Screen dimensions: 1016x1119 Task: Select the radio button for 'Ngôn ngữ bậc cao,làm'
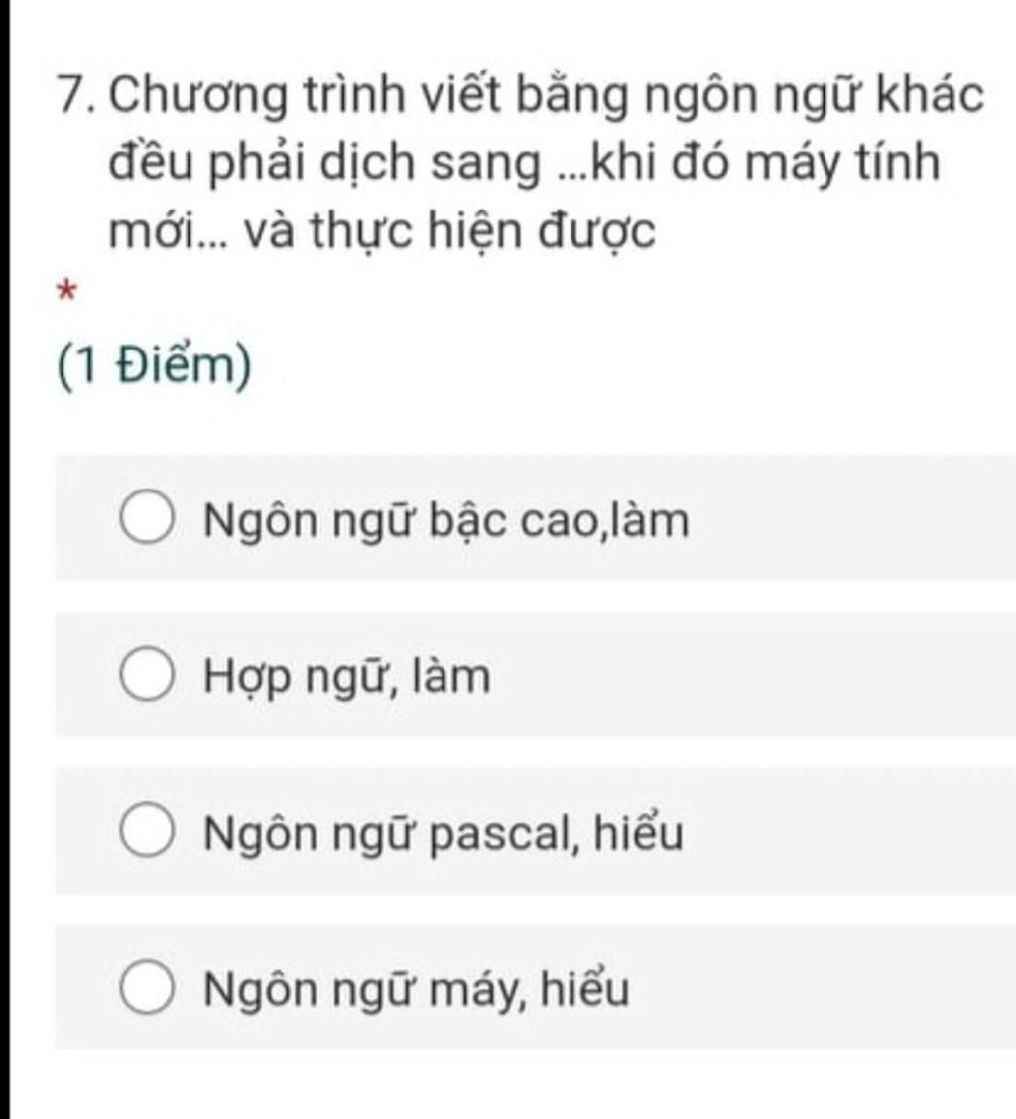click(x=147, y=518)
